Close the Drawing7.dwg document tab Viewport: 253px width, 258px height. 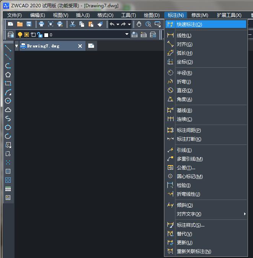[80, 46]
